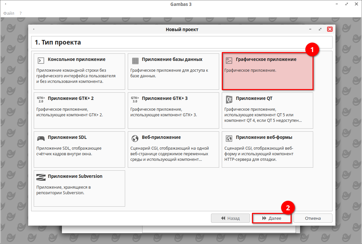Open the Файл menu
The width and height of the screenshot is (362, 244).
point(9,13)
